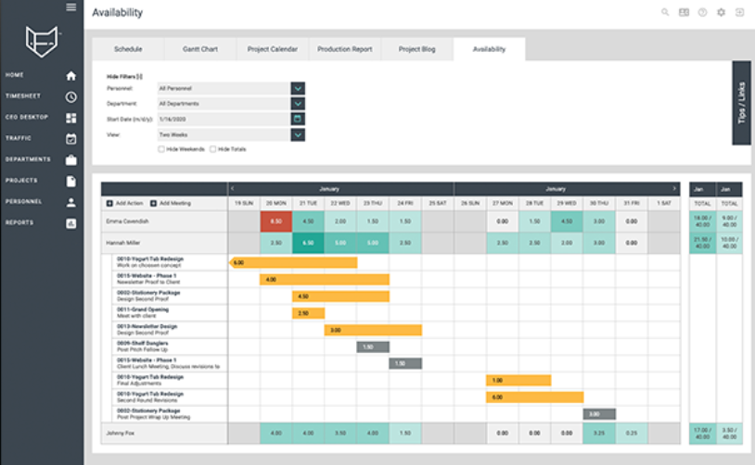Screen dimensions: 755x465
Task: Click the Departments briefcase icon
Action: coord(71,160)
